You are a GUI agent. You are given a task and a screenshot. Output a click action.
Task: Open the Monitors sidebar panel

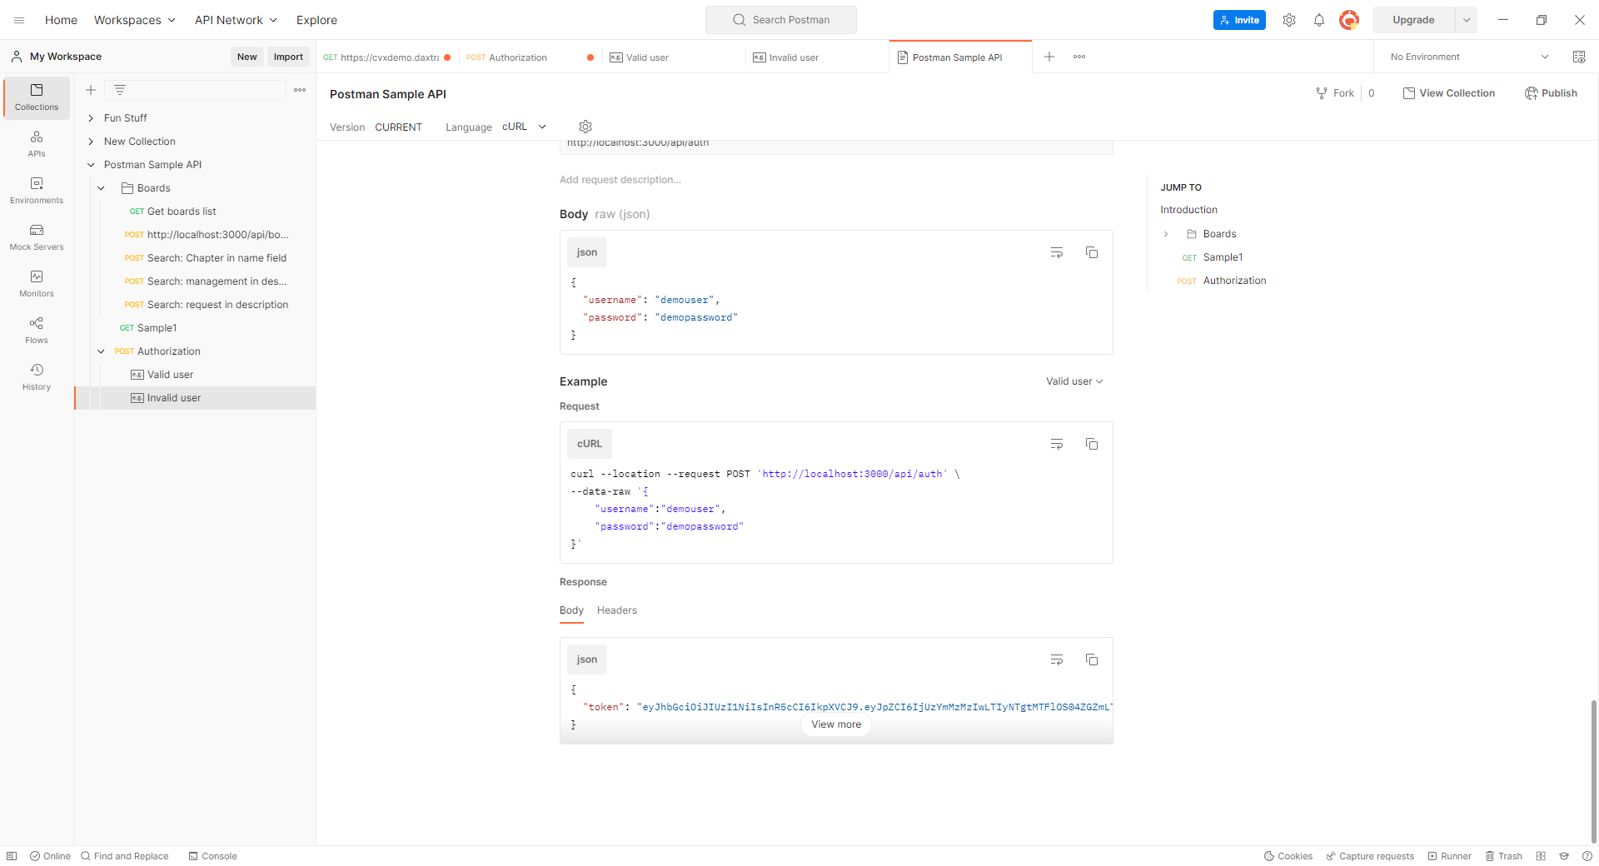tap(37, 284)
